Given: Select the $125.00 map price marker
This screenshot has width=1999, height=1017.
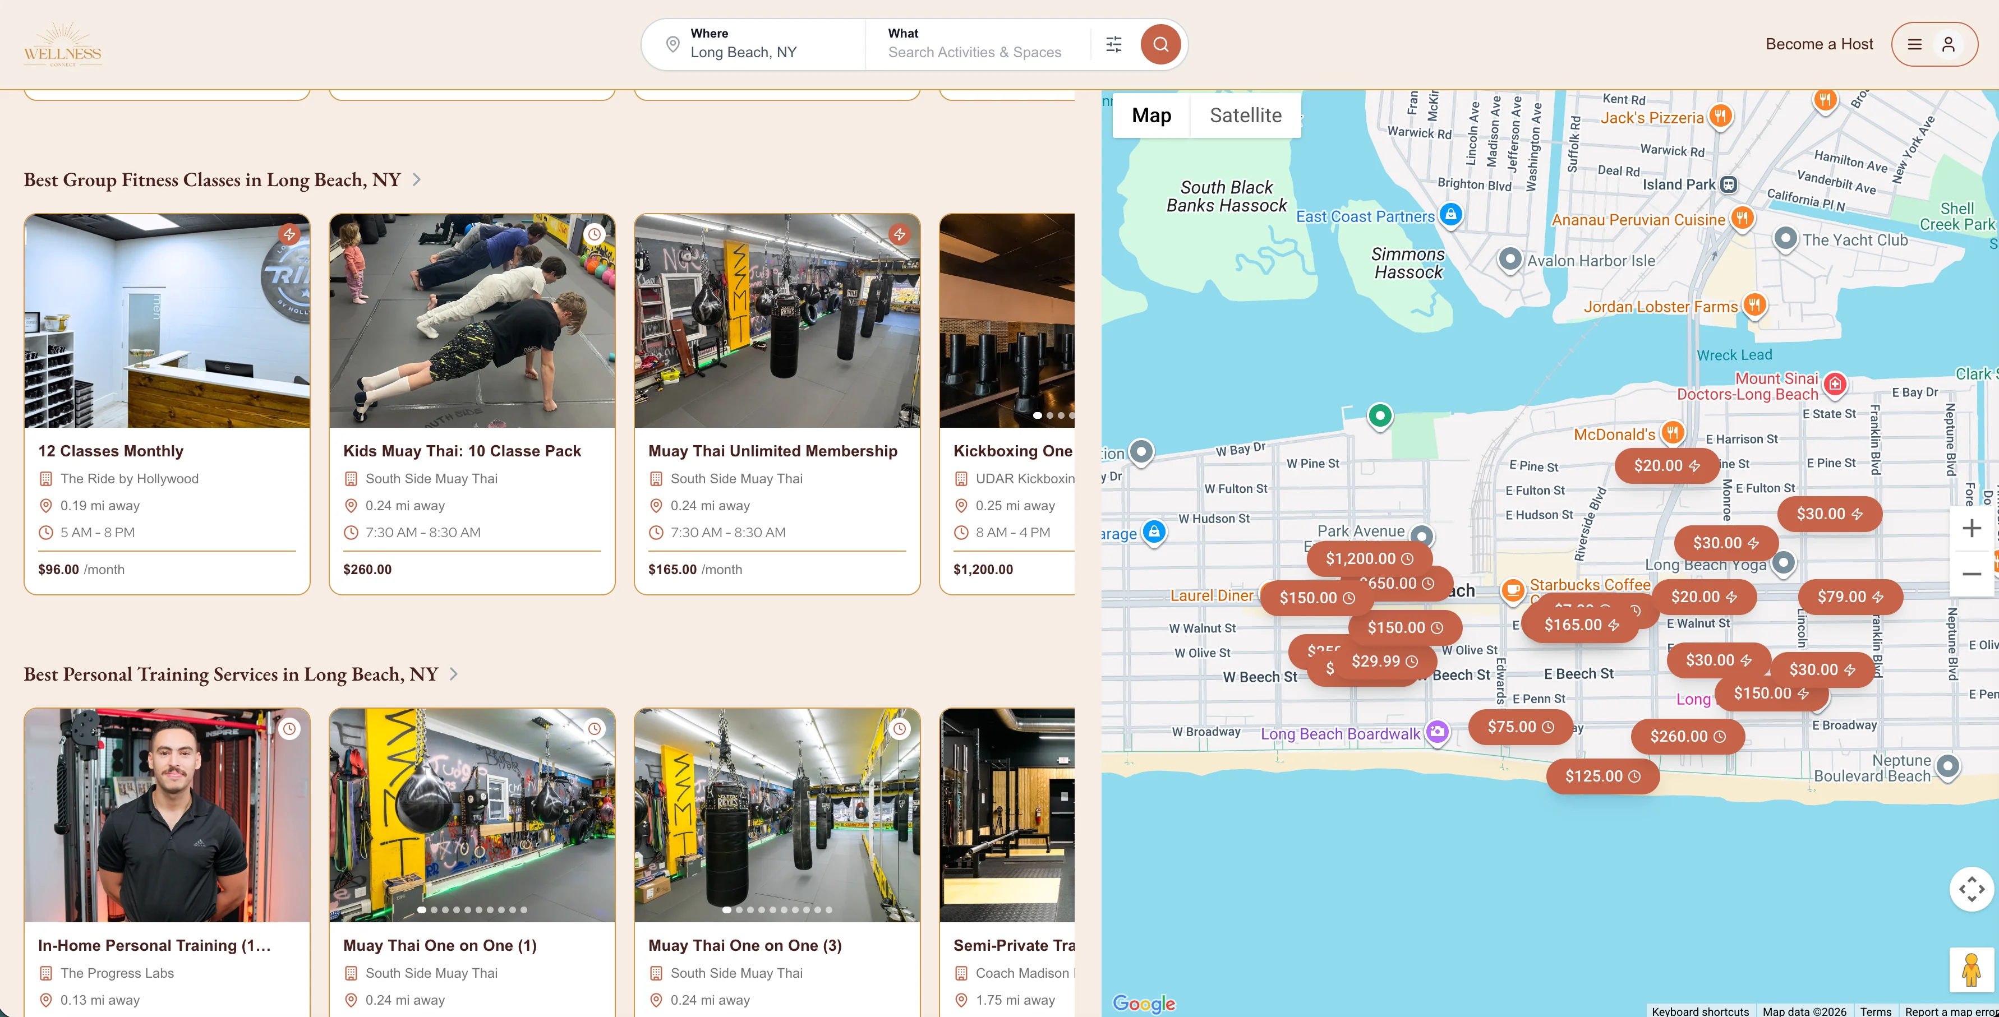Looking at the screenshot, I should tap(1602, 776).
